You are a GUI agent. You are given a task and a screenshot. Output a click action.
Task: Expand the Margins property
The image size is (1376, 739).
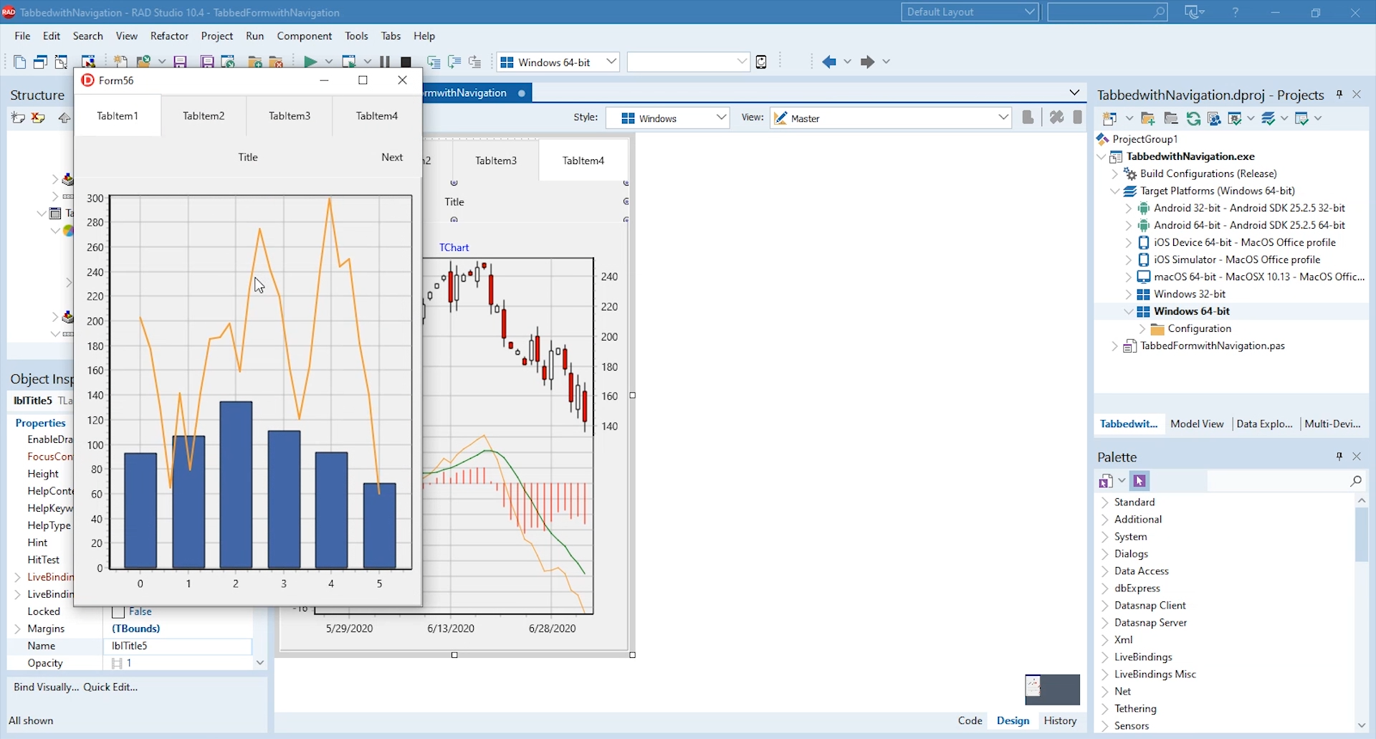coord(17,629)
